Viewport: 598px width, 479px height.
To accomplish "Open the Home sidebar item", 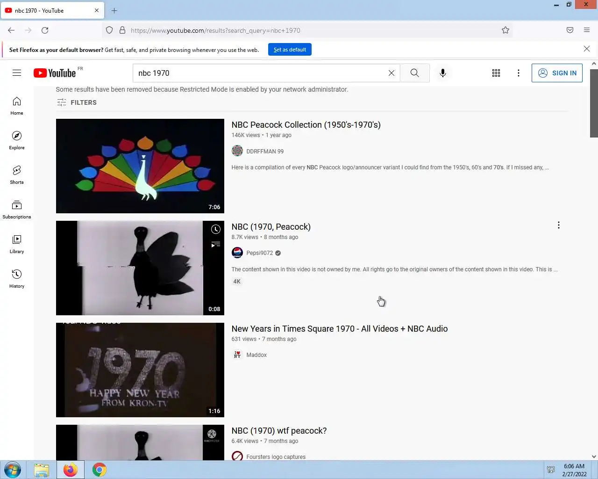I will 17,106.
